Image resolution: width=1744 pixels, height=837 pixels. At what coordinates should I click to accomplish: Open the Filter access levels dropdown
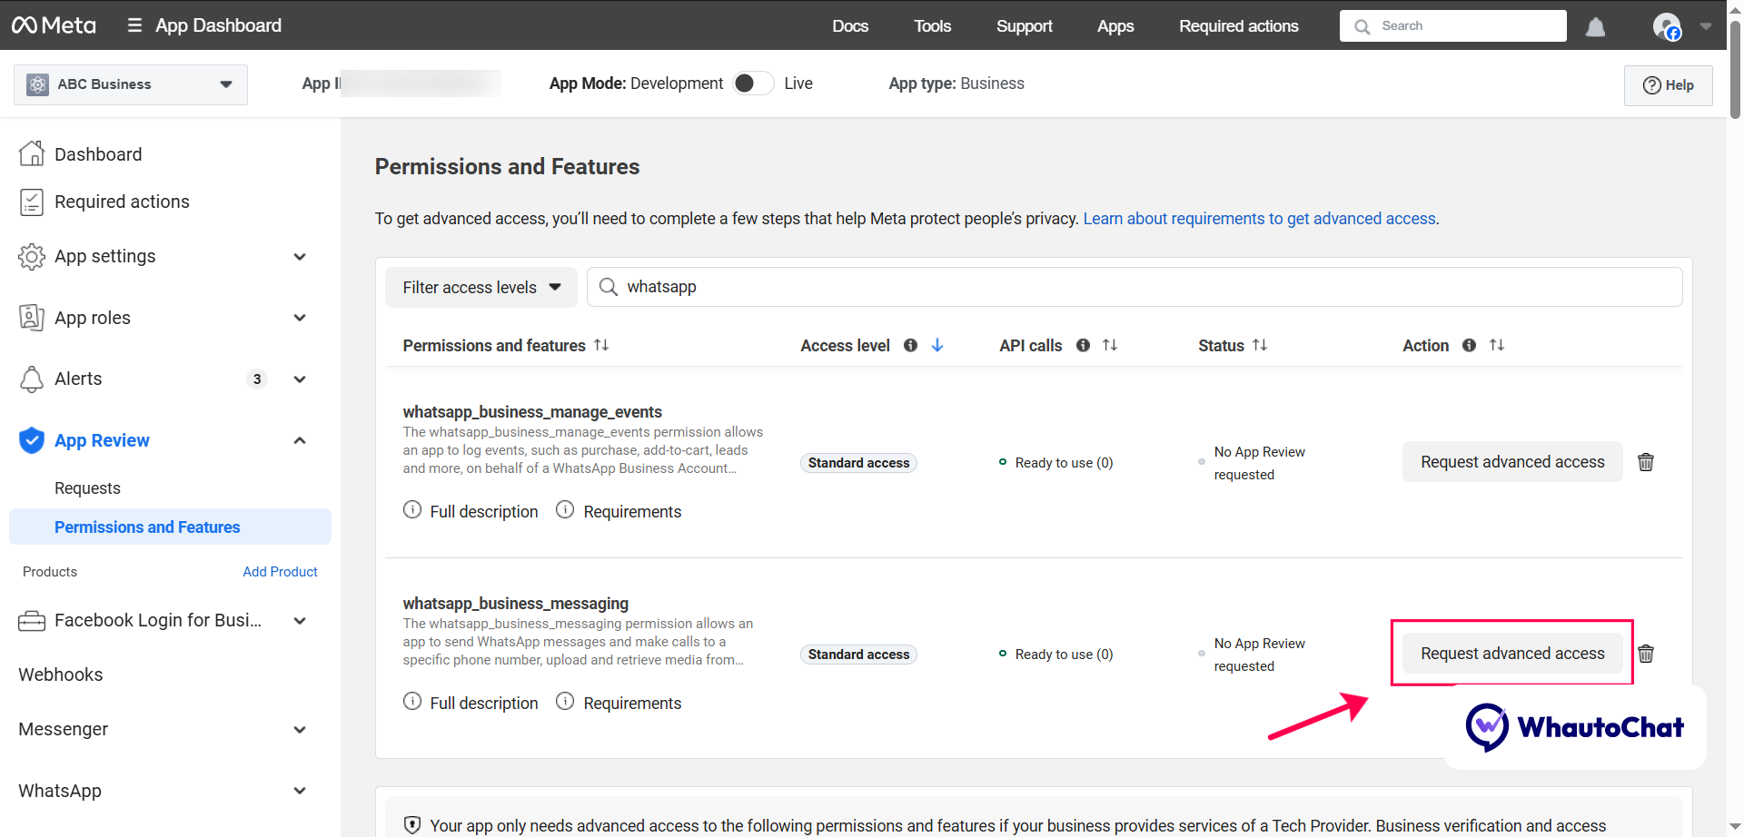pos(481,287)
